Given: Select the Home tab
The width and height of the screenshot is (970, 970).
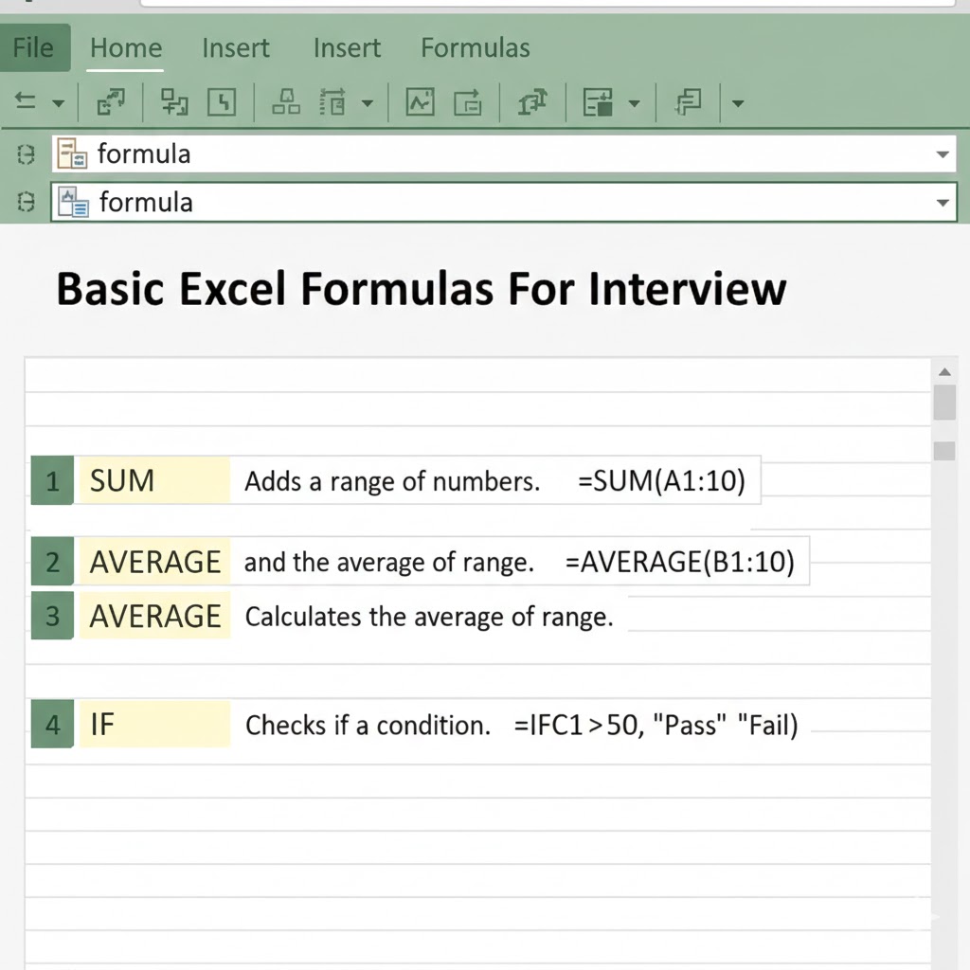Looking at the screenshot, I should tap(125, 47).
